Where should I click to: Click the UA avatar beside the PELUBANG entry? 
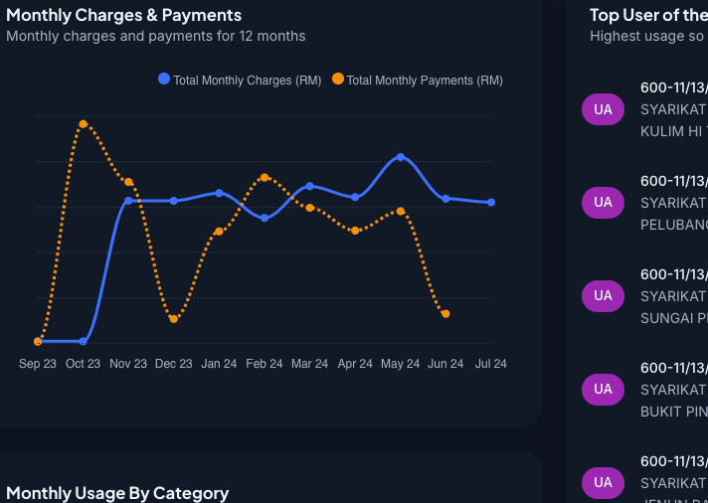pyautogui.click(x=603, y=202)
